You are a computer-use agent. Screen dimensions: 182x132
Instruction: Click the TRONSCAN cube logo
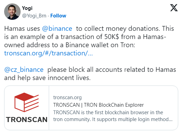click(x=26, y=102)
